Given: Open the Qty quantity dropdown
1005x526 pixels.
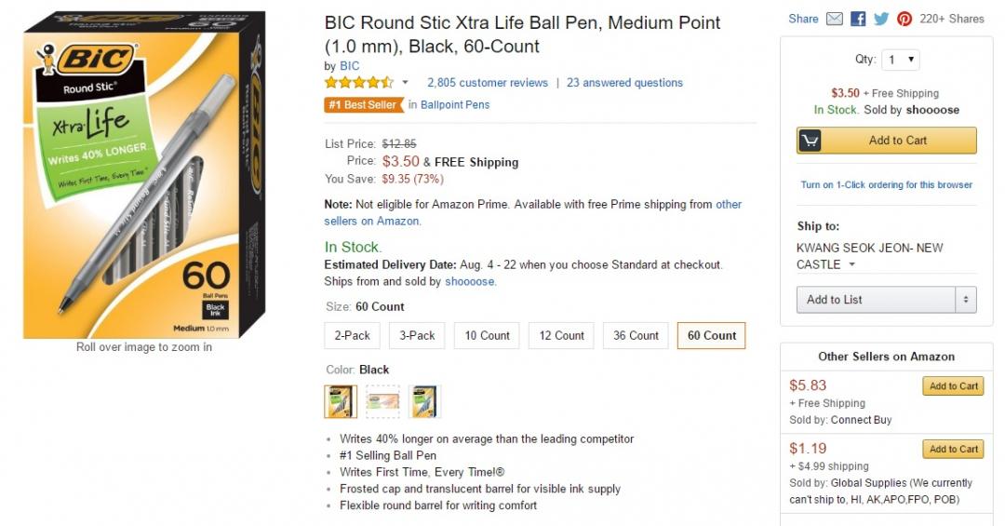Looking at the screenshot, I should tap(901, 60).
